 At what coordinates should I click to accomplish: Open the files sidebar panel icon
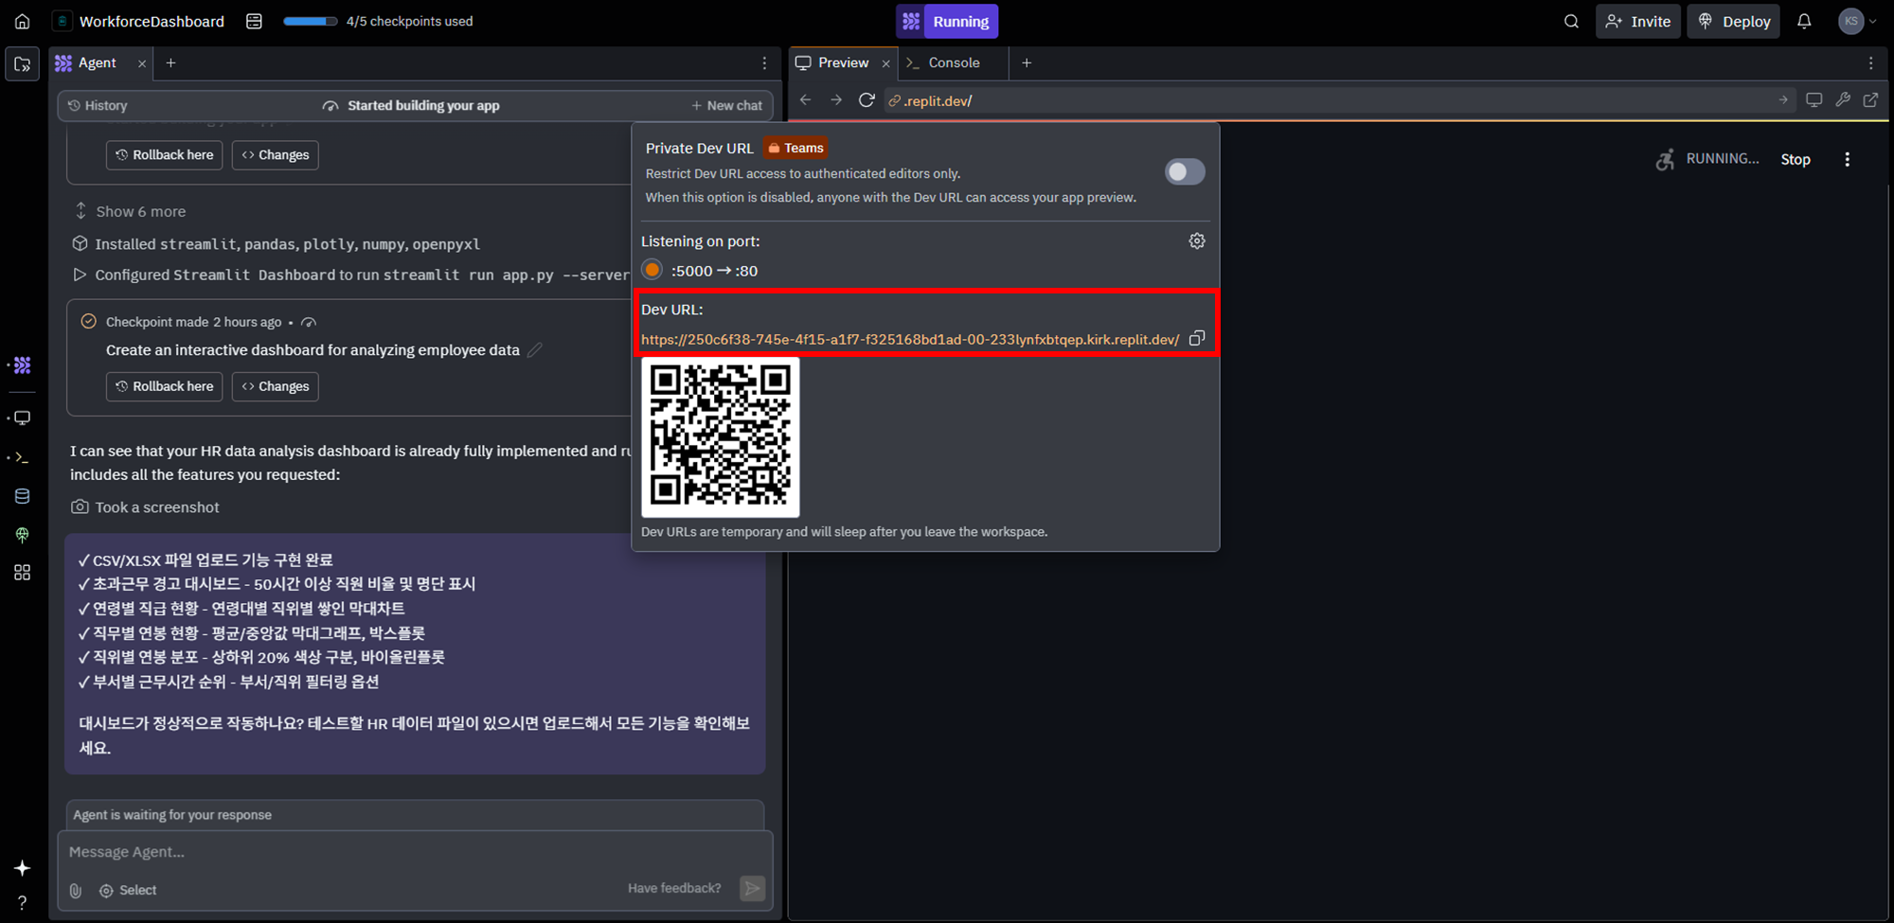pos(22,63)
